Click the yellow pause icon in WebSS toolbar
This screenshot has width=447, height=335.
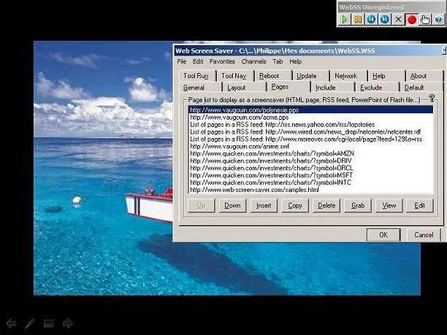358,20
